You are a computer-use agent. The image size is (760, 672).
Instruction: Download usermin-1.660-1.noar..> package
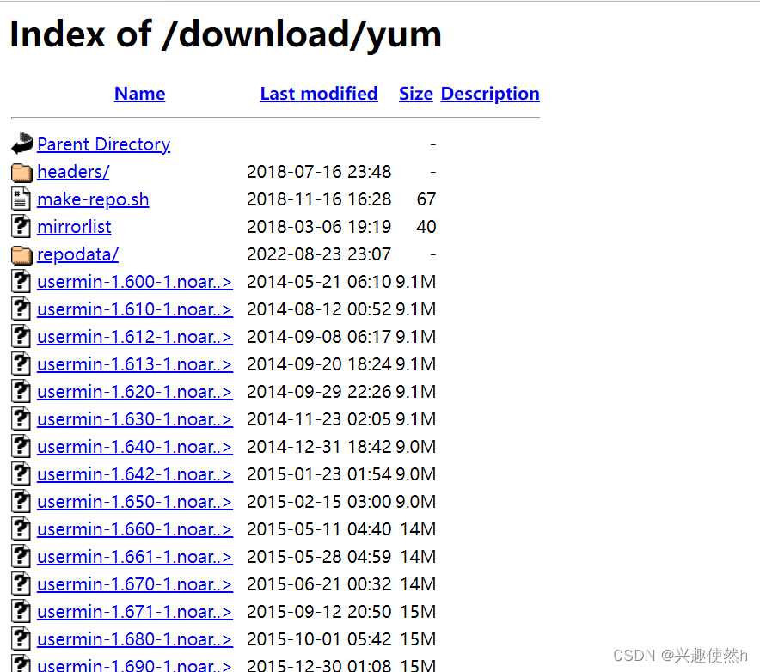135,529
